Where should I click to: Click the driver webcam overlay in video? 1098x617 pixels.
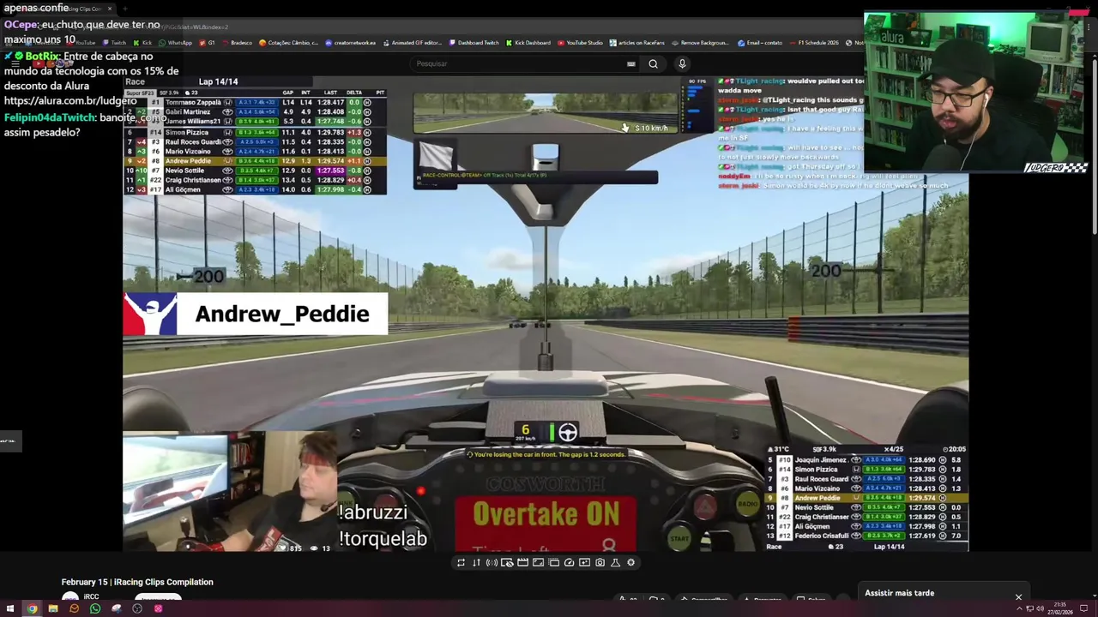(x=230, y=493)
